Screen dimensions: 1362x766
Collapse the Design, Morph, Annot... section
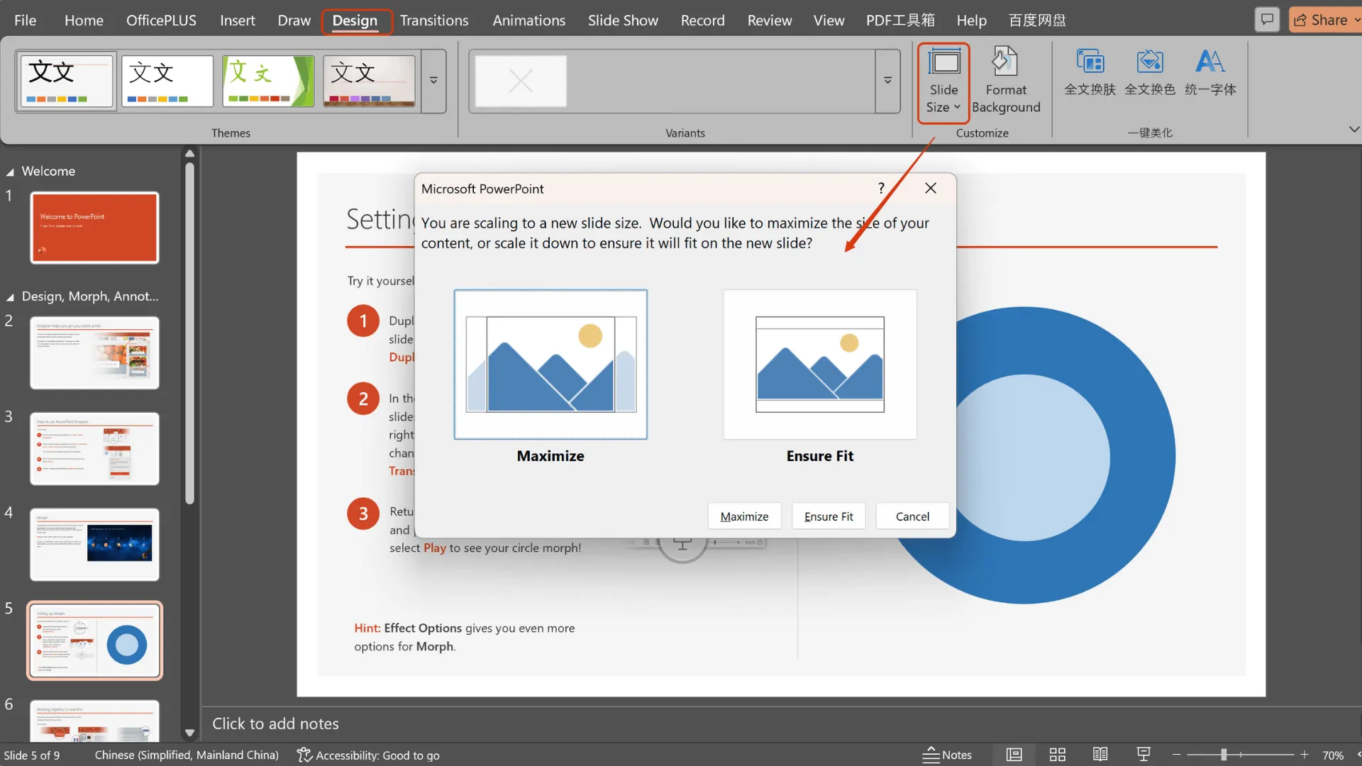[10, 296]
